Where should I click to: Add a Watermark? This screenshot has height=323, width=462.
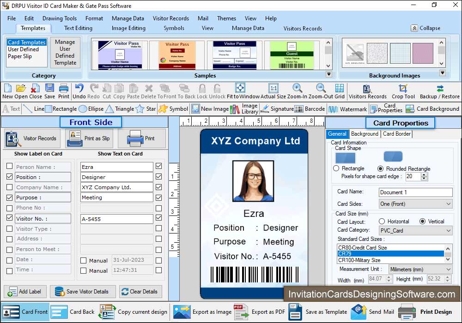(348, 109)
